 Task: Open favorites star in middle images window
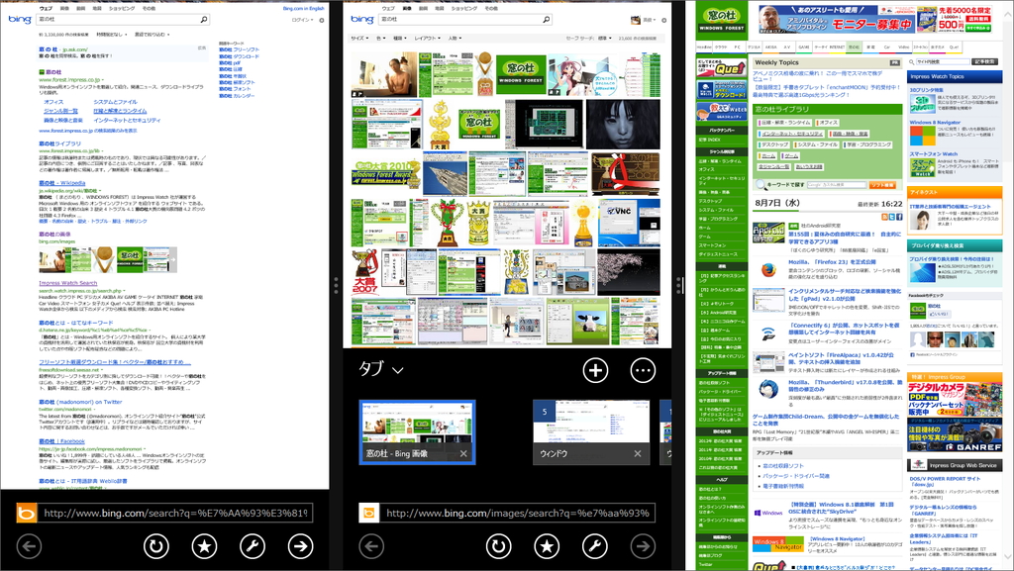pyautogui.click(x=547, y=546)
